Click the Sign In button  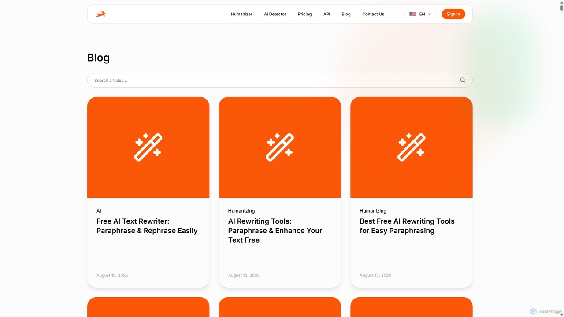pos(453,14)
